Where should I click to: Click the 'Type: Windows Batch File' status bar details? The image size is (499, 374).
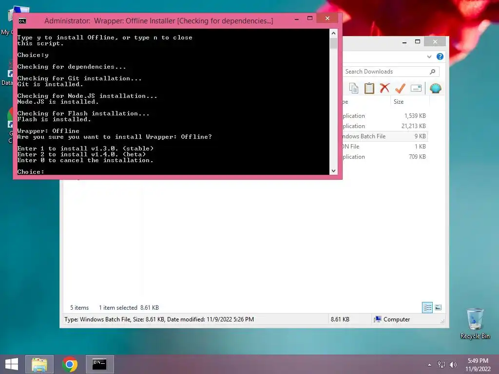(x=159, y=319)
